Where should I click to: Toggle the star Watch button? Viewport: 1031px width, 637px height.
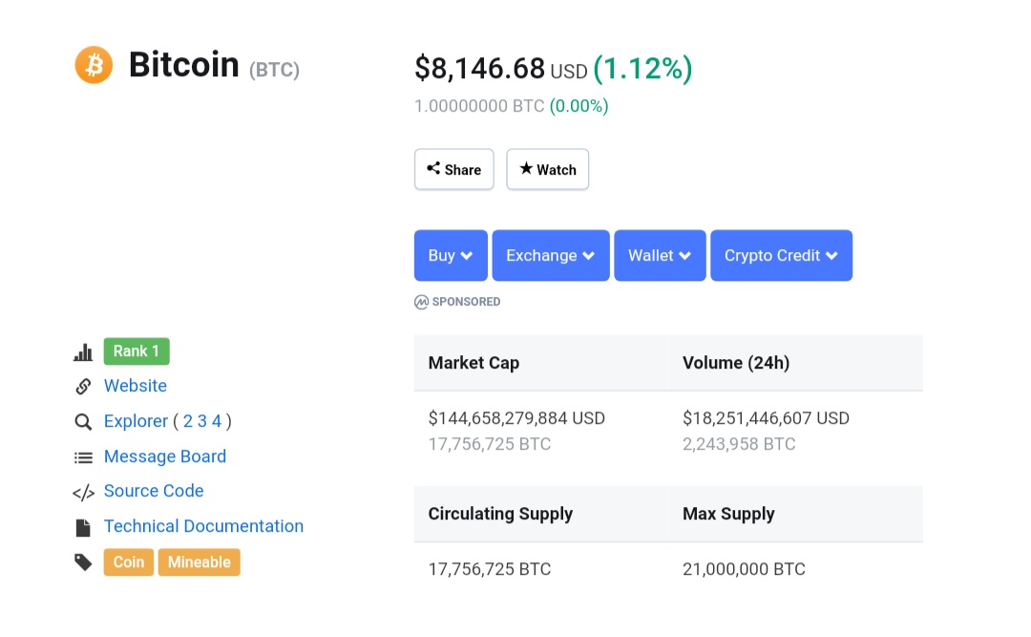coord(548,170)
